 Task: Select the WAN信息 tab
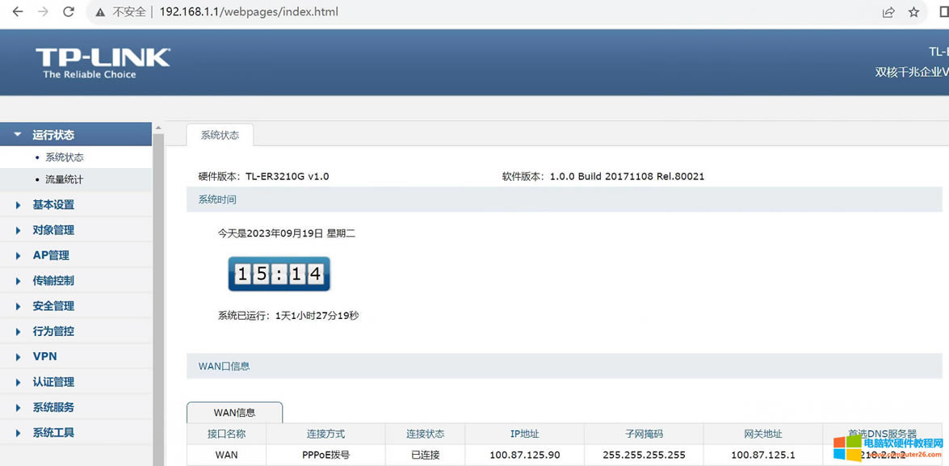[x=234, y=413]
